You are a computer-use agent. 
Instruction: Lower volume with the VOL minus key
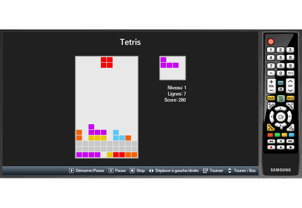(x=271, y=90)
